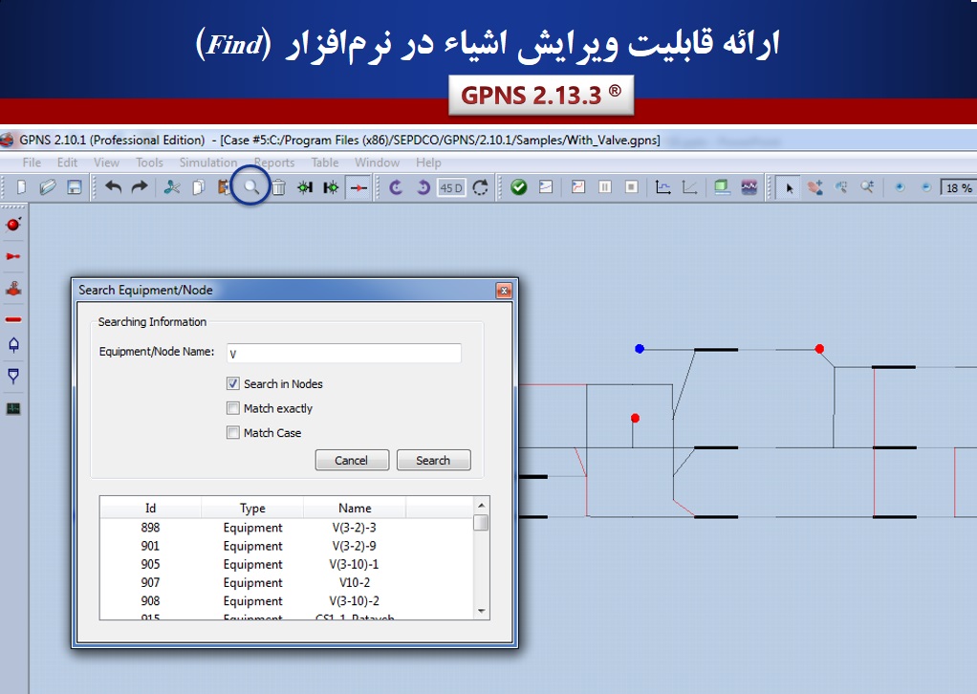Open the Reports menu
The height and width of the screenshot is (694, 977).
pos(274,163)
